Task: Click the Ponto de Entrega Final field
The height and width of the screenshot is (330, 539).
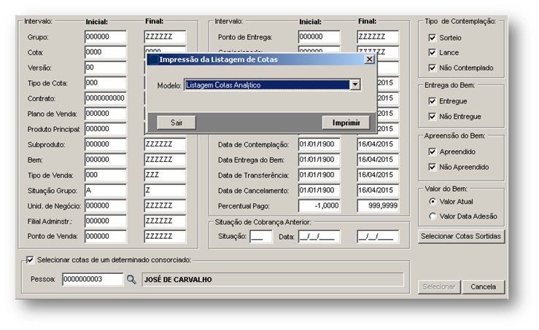Action: [378, 36]
